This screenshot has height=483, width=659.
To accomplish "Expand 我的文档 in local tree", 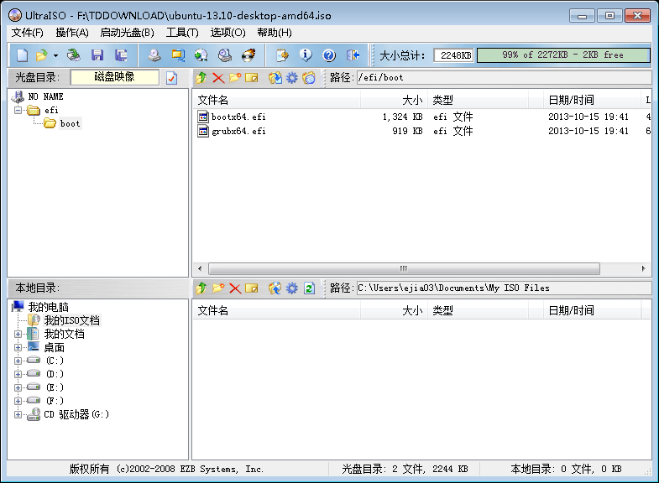I will tap(18, 335).
